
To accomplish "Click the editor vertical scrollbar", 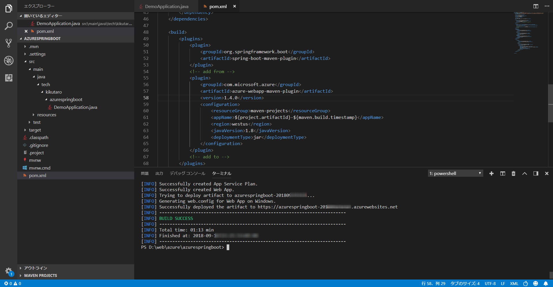I will click(550, 104).
